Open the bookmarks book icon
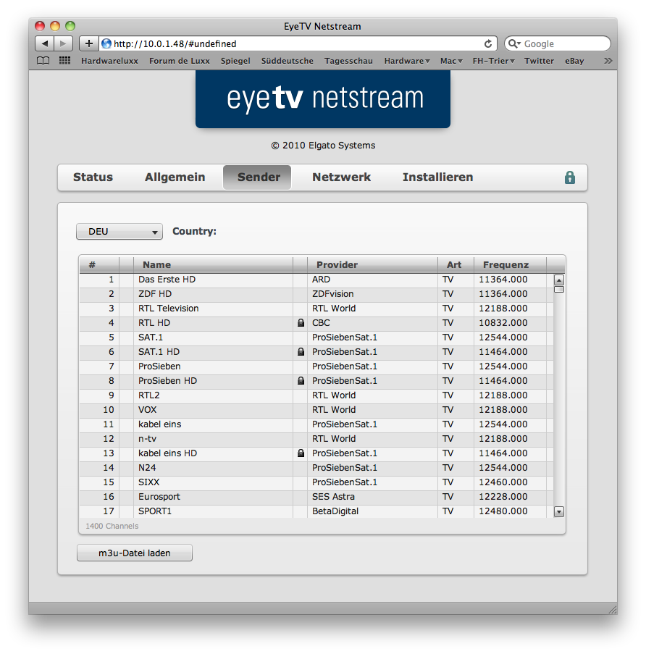646x654 pixels. click(x=43, y=61)
